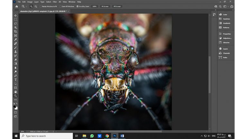Screen dimensions: 247x139
Task: Select the Hand tool
Action: 15,92
